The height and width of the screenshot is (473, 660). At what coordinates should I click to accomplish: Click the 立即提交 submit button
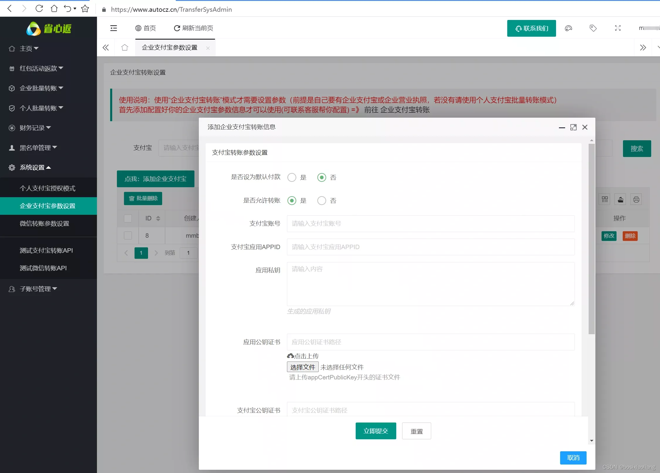coord(376,431)
